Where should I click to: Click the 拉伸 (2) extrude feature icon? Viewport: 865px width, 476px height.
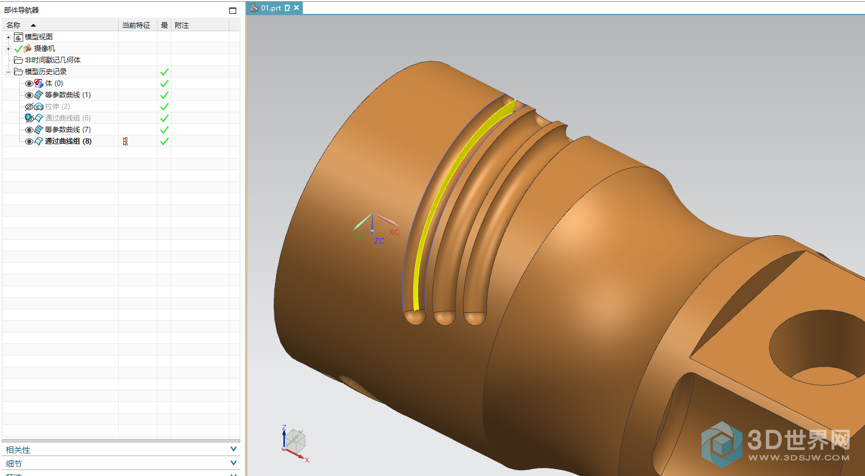click(x=39, y=107)
